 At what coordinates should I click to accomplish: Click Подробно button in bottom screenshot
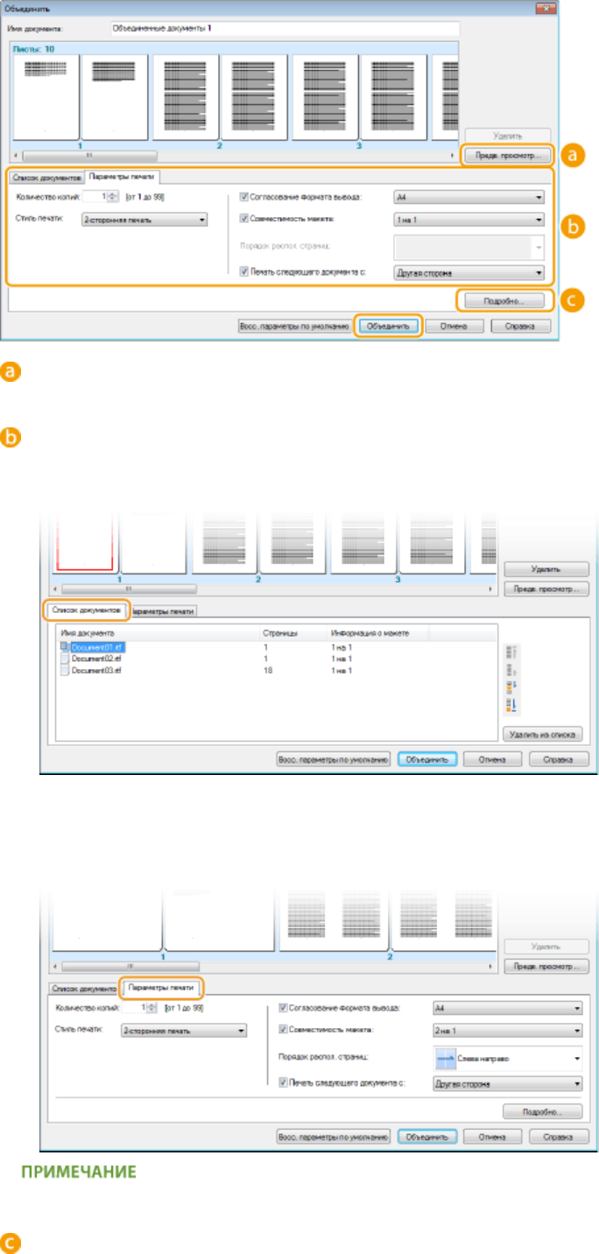pyautogui.click(x=543, y=1111)
